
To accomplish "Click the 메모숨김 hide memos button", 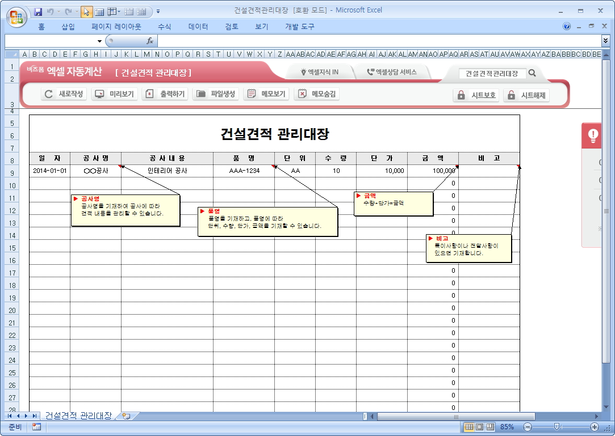I will (x=317, y=94).
